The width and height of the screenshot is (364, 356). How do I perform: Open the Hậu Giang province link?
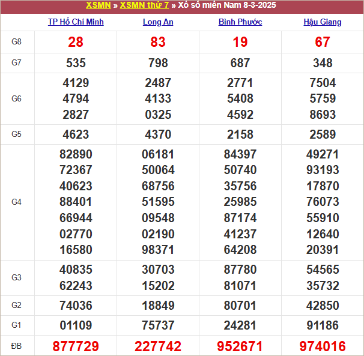[x=323, y=22]
